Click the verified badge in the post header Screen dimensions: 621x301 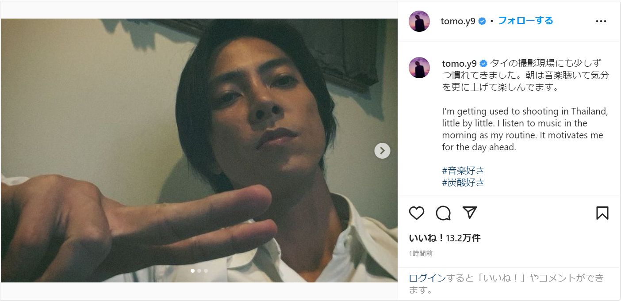pyautogui.click(x=482, y=21)
